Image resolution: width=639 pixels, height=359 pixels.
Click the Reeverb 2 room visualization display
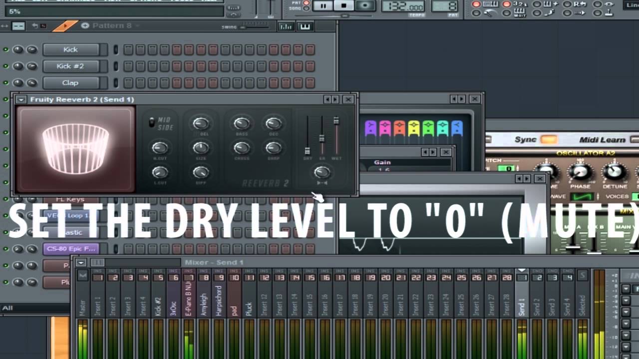(76, 149)
